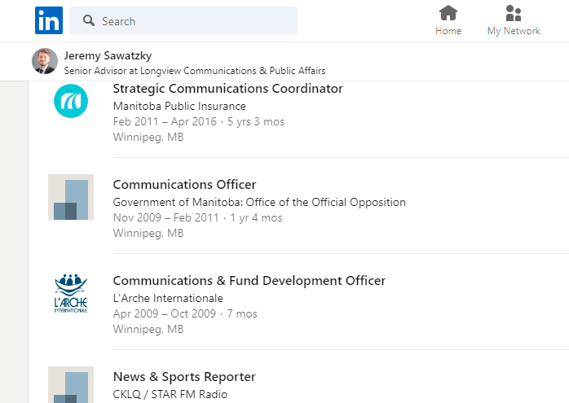
Task: Click Winnipeg, MB under L'Arche Internationale
Action: (148, 330)
